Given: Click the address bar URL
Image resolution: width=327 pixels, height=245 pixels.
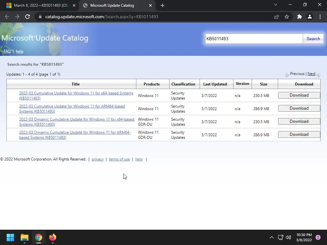Looking at the screenshot, I should pyautogui.click(x=102, y=17).
